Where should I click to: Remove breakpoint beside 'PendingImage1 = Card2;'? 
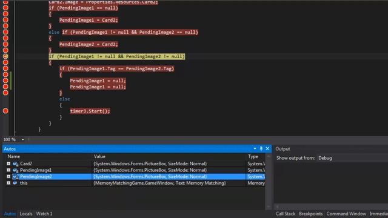pyautogui.click(x=5, y=20)
